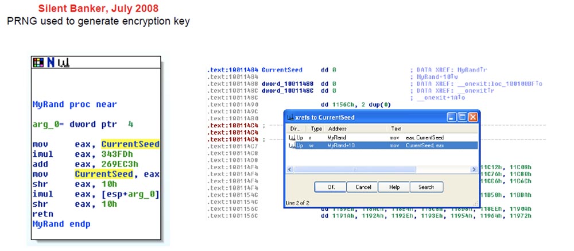Click the CurrentSeed label at .text:10011484
The image size is (574, 251).
pos(282,70)
